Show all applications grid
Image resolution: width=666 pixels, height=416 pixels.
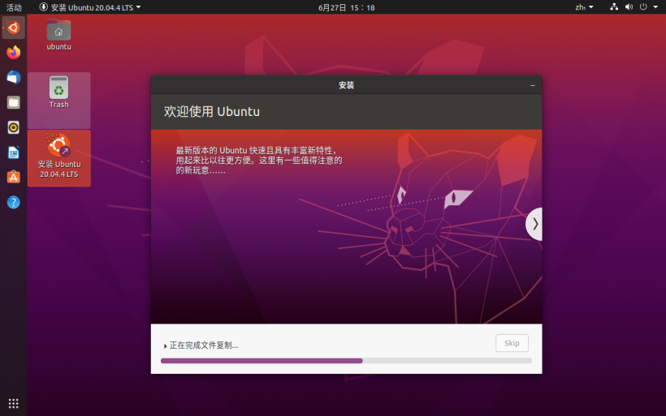[x=13, y=403]
